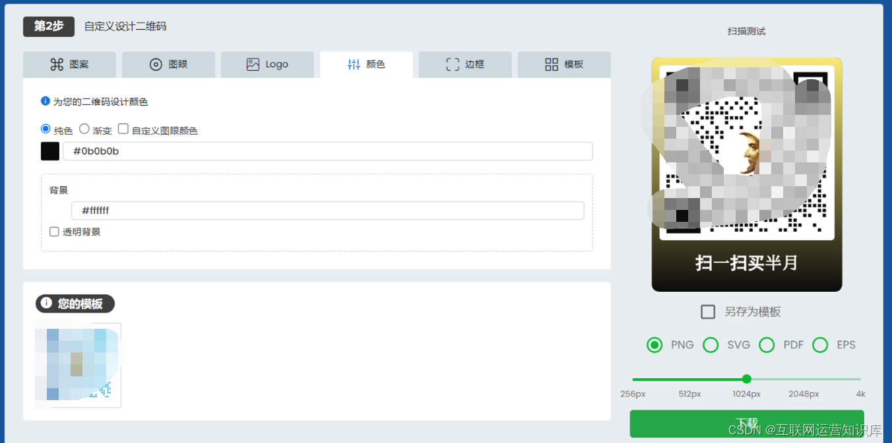Click the blue info icon for color tip
The height and width of the screenshot is (443, 892).
point(46,101)
